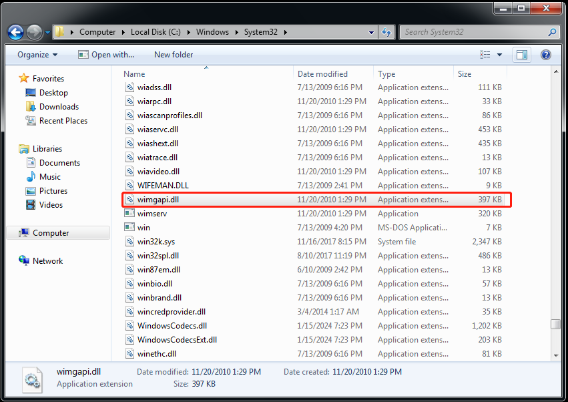
Task: Open the view options dropdown arrow
Action: click(500, 55)
